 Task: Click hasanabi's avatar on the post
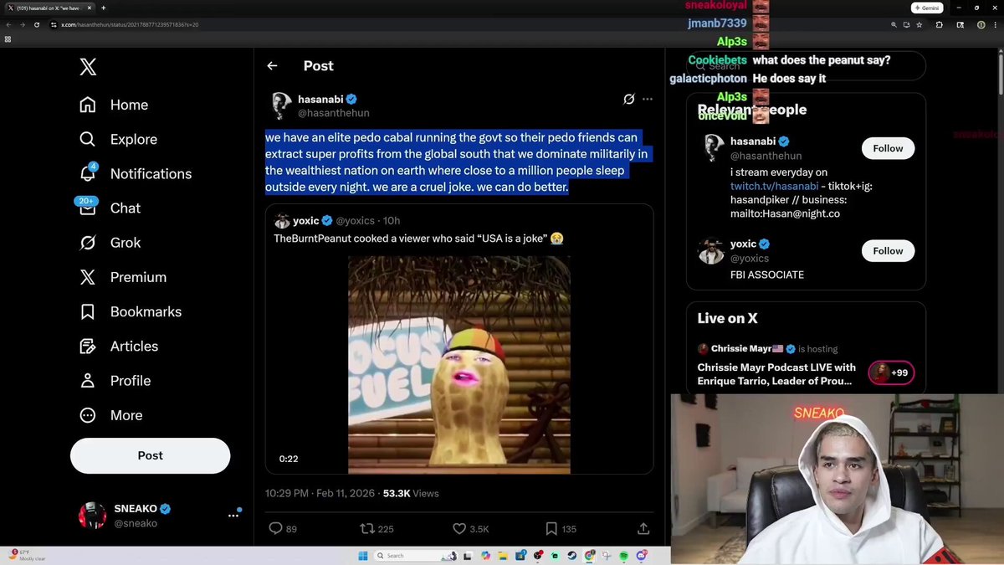tap(281, 105)
